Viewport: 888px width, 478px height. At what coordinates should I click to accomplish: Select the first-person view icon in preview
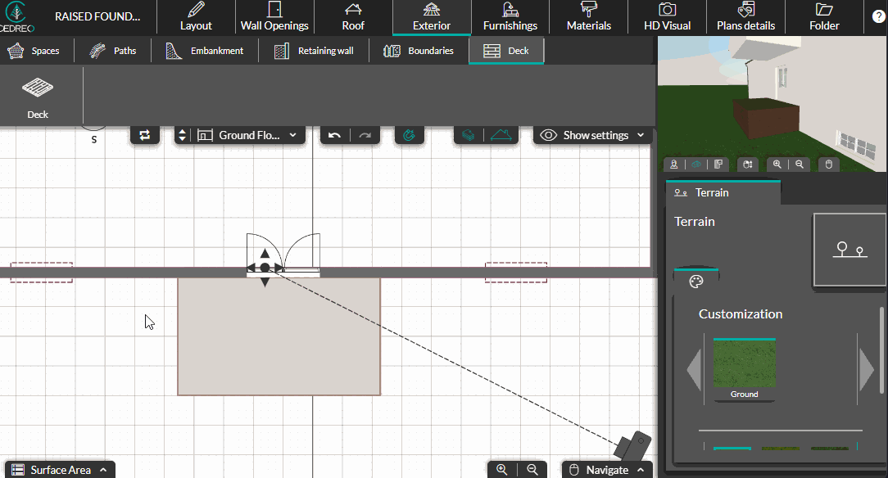[675, 165]
